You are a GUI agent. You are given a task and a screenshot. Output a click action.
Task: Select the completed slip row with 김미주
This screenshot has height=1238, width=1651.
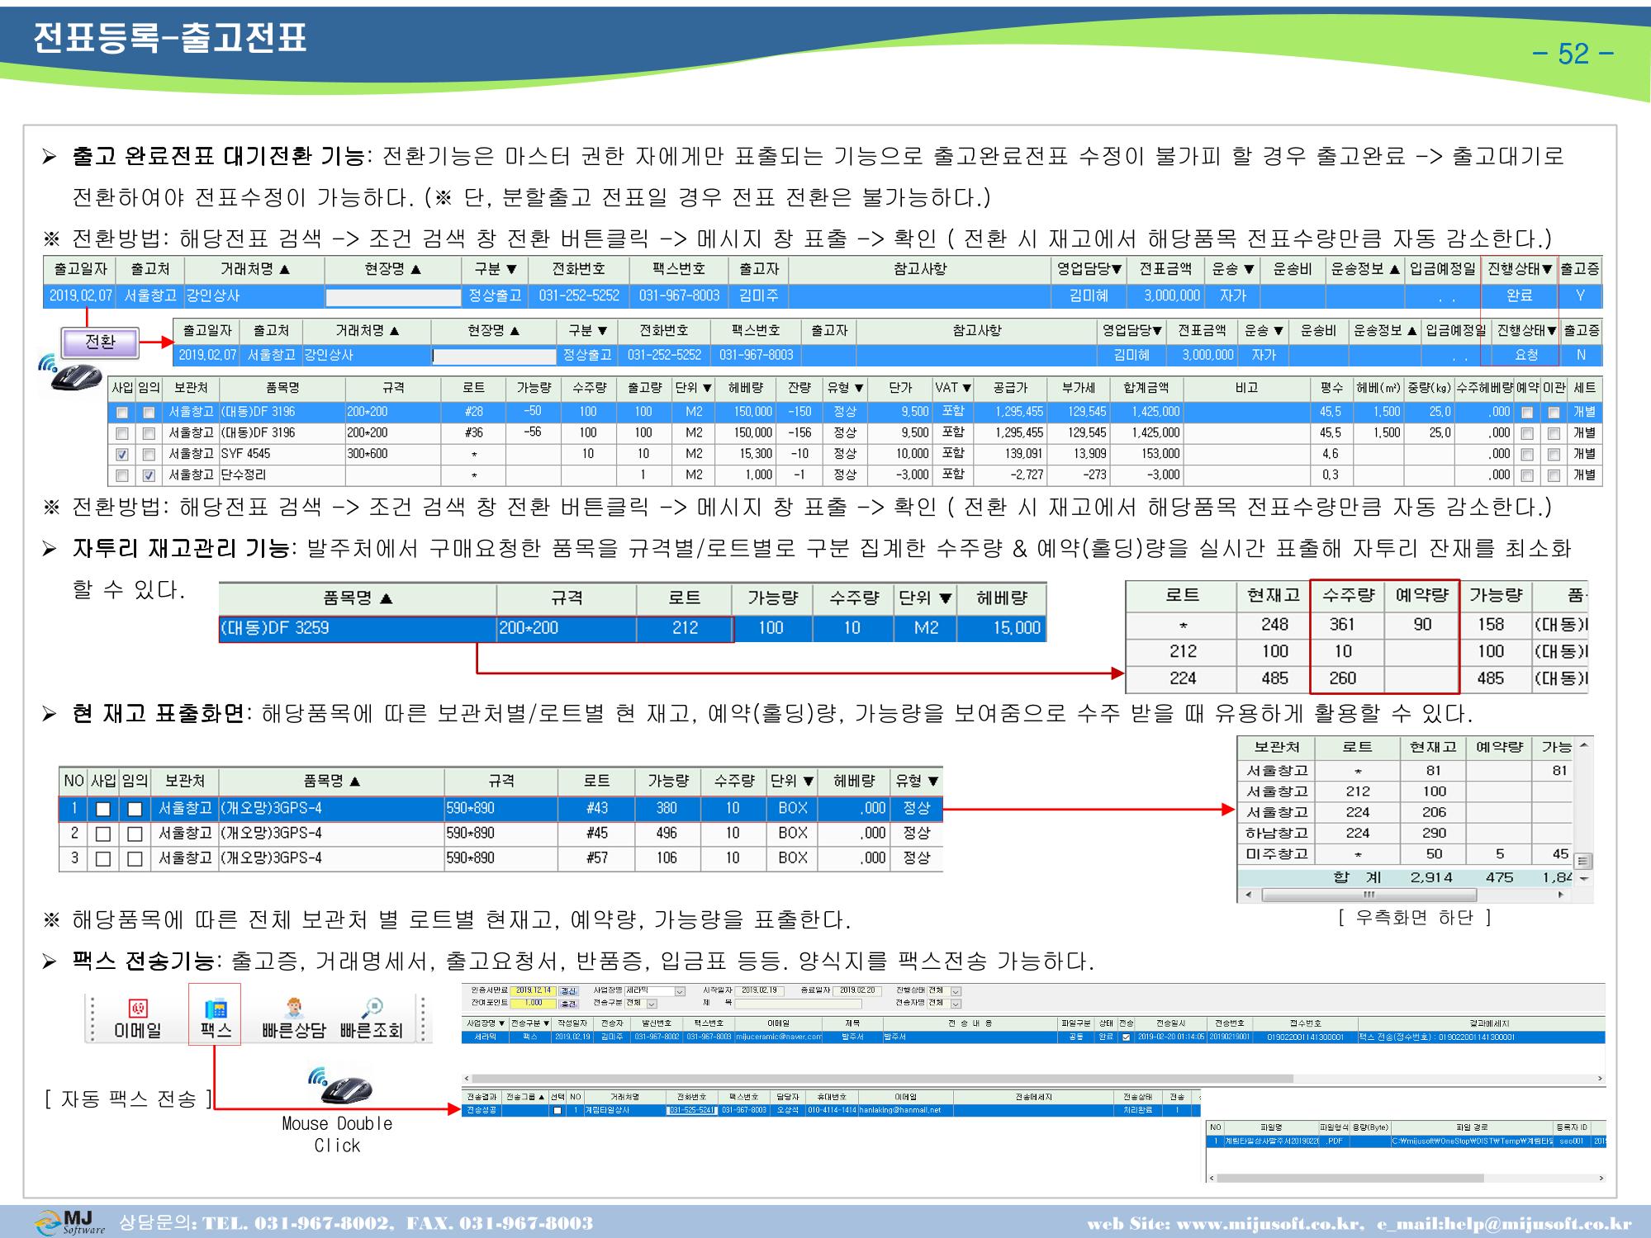click(822, 295)
